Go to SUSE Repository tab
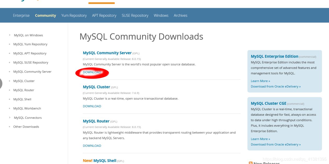This screenshot has width=329, height=164. coord(135,15)
